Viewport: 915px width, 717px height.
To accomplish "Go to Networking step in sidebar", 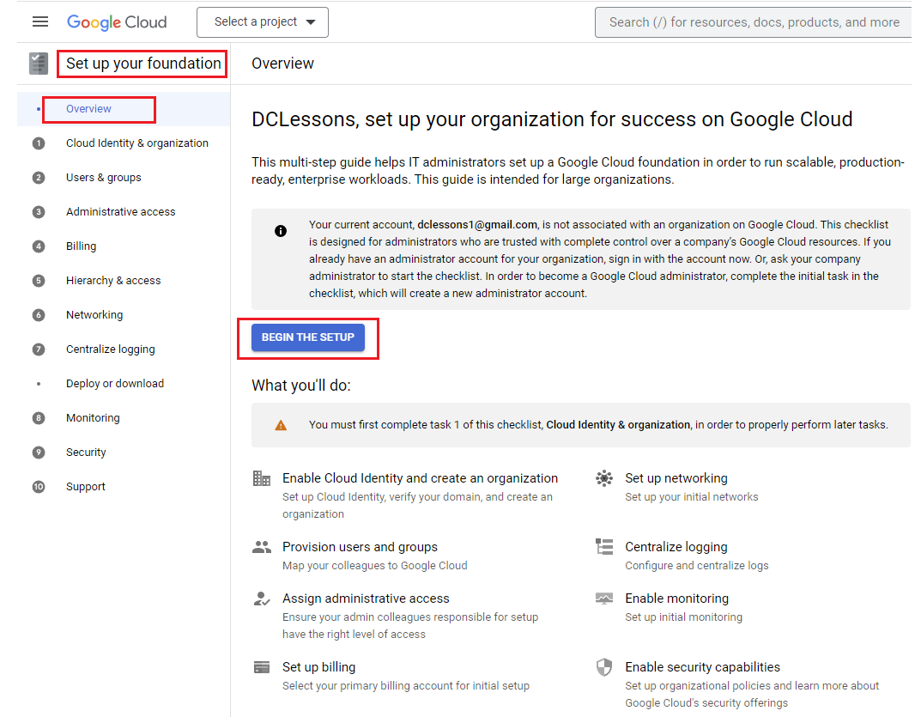I will click(94, 315).
